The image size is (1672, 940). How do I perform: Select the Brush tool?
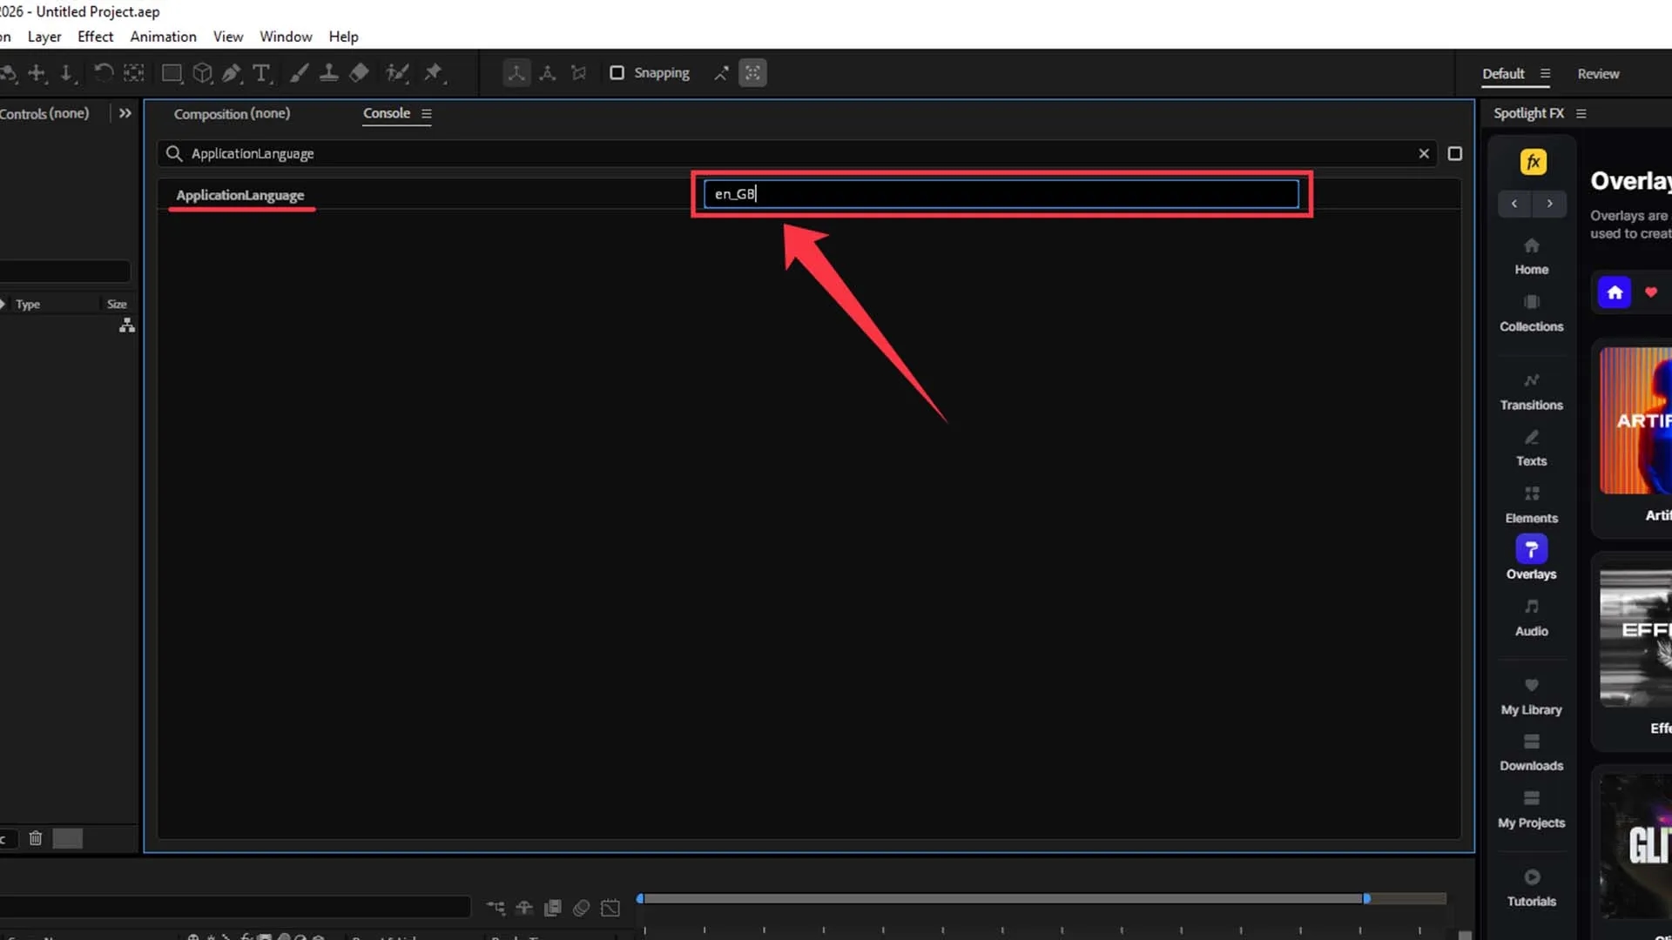point(299,73)
